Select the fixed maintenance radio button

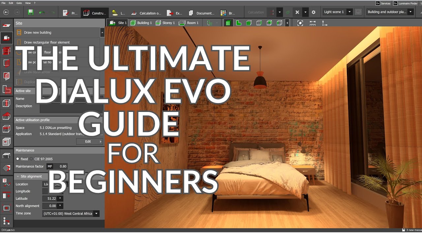click(x=18, y=159)
